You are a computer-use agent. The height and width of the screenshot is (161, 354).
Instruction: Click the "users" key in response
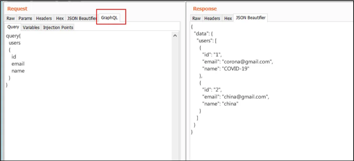click(x=205, y=40)
